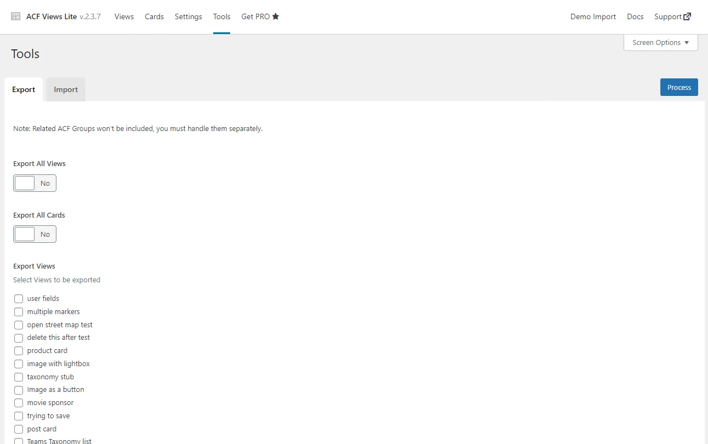The width and height of the screenshot is (708, 444).
Task: Click the ACF Views Lite logo icon
Action: pyautogui.click(x=16, y=16)
